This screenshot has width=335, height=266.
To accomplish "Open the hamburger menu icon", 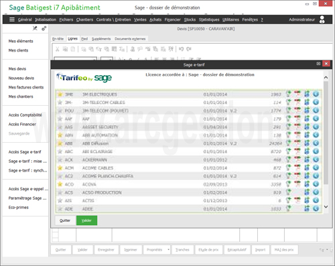I will [12, 19].
